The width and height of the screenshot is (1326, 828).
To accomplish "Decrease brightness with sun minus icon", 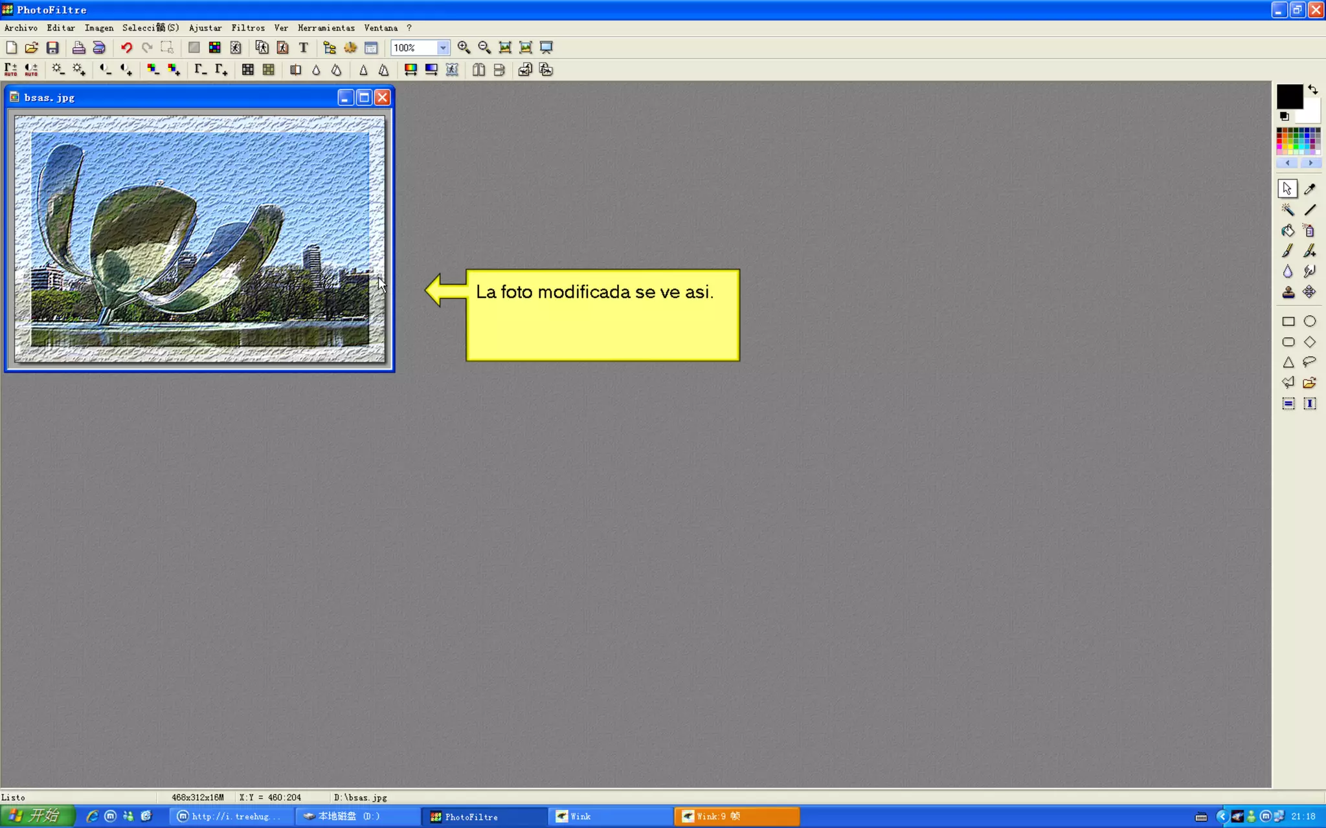I will pyautogui.click(x=58, y=70).
